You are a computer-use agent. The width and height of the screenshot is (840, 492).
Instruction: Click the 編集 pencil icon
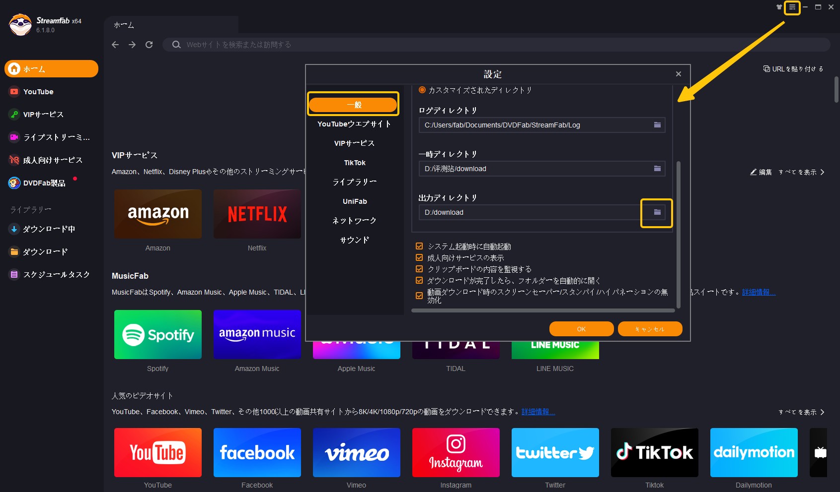(753, 172)
